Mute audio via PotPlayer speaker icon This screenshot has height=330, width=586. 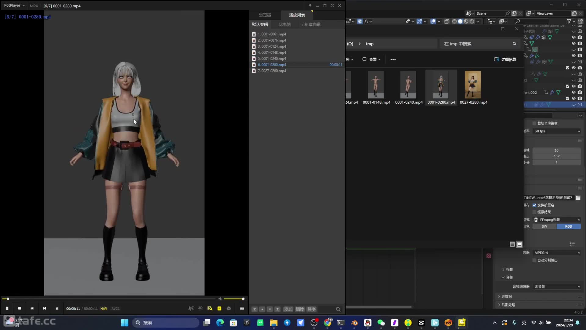point(220,299)
